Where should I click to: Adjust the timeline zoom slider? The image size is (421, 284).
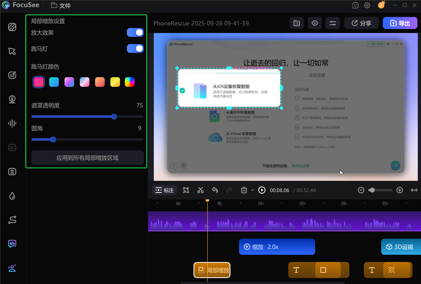coord(380,190)
